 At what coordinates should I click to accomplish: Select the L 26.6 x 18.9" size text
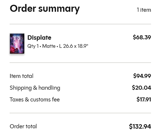(x=74, y=46)
